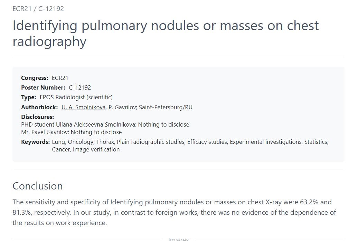Screen dimensions: 358x241
Task: Open the ECR21 breadcrumb link
Action: pyautogui.click(x=22, y=9)
